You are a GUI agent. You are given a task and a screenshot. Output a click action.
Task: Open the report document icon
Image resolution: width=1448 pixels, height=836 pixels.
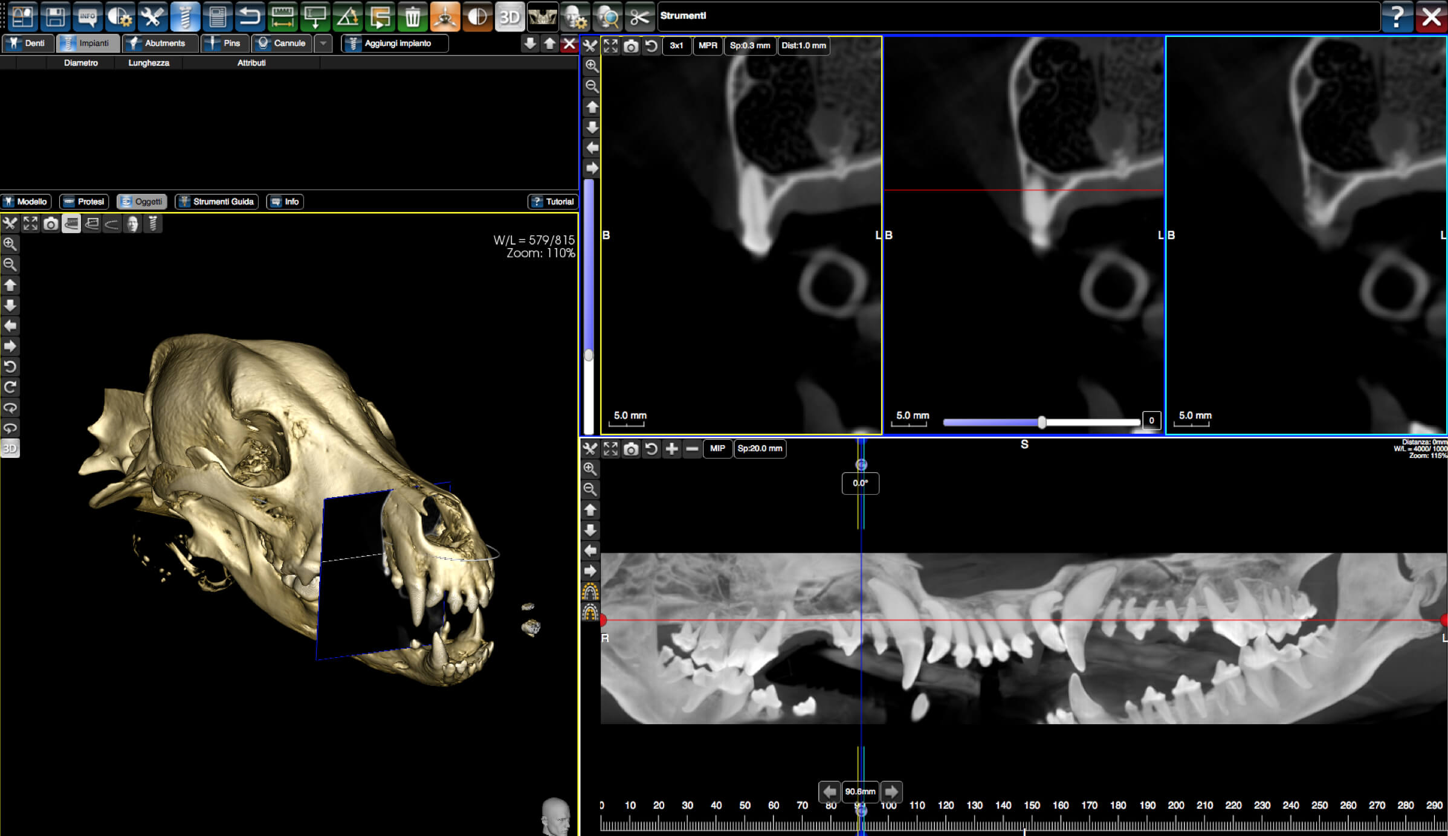(218, 16)
